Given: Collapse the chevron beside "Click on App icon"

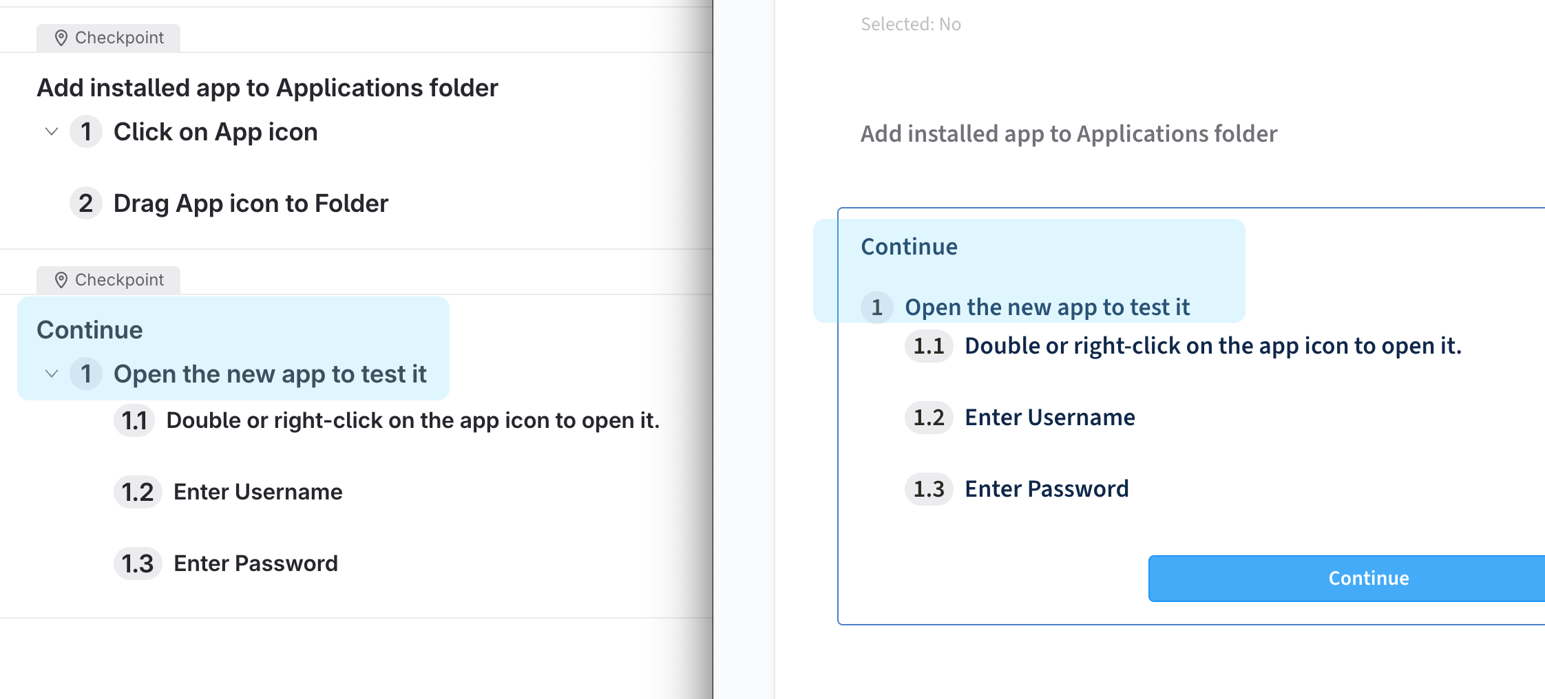Looking at the screenshot, I should point(52,131).
